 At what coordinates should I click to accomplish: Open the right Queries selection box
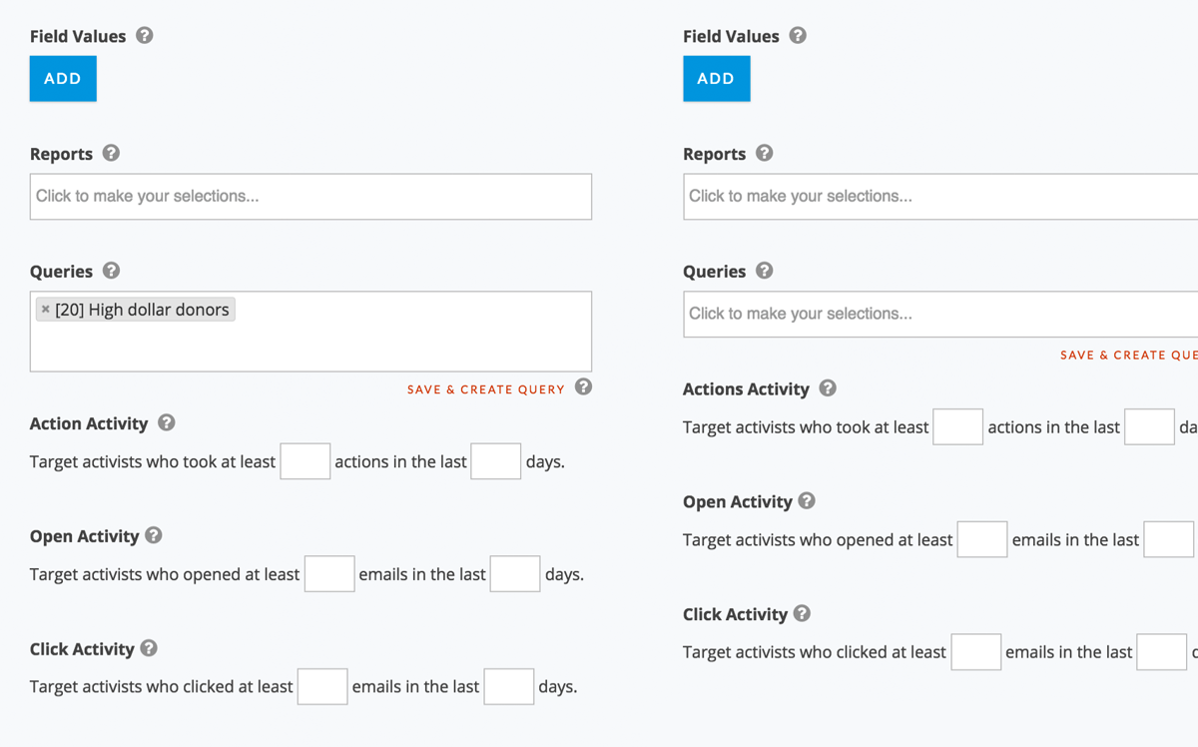point(938,314)
